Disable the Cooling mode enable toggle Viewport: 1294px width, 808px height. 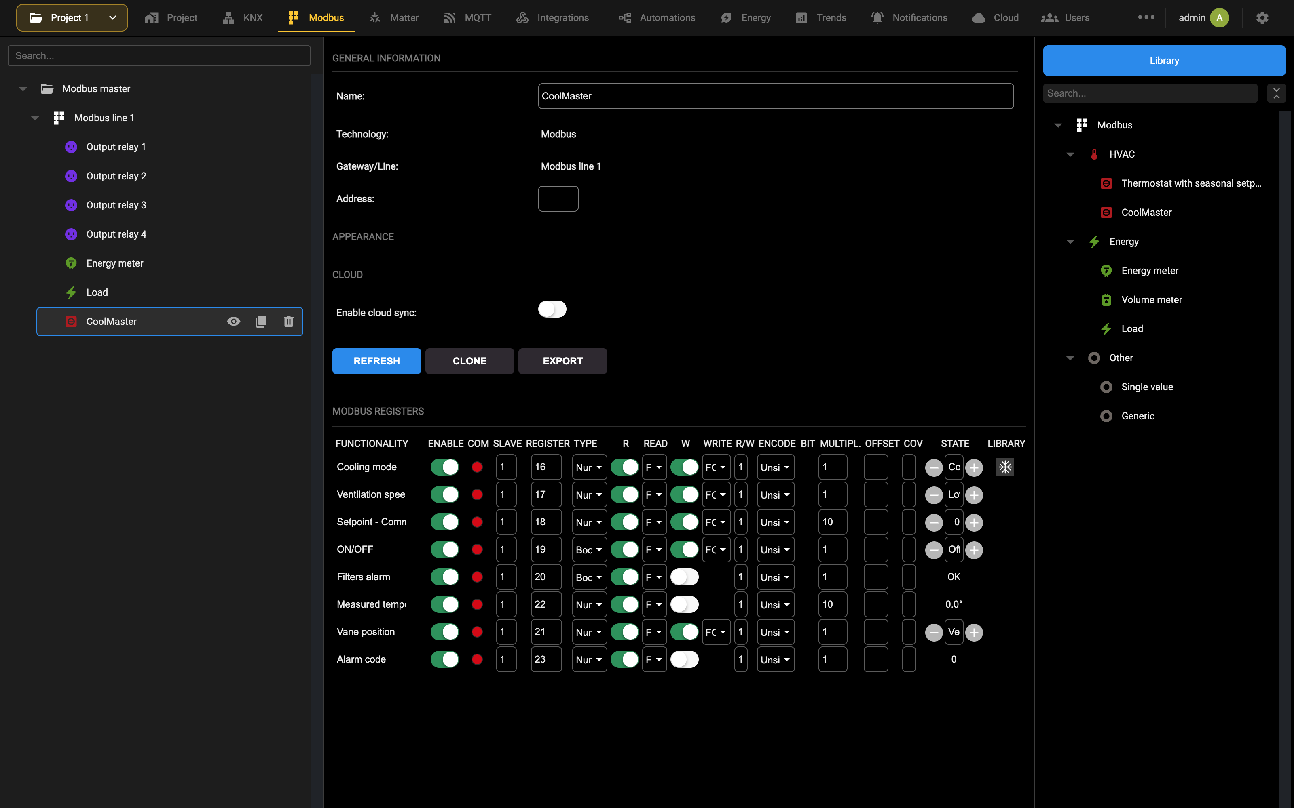tap(445, 467)
